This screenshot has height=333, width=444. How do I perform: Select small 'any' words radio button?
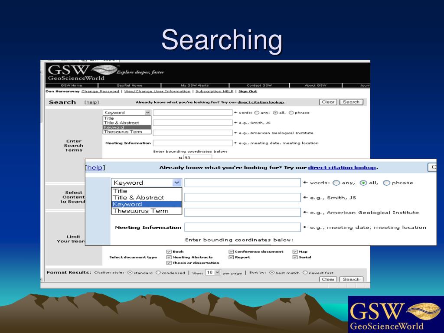(x=257, y=113)
